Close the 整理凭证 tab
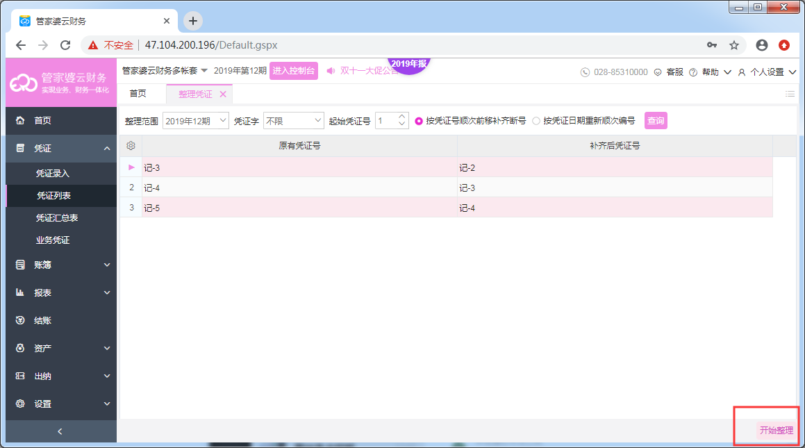Viewport: 805px width, 448px height. coord(223,94)
